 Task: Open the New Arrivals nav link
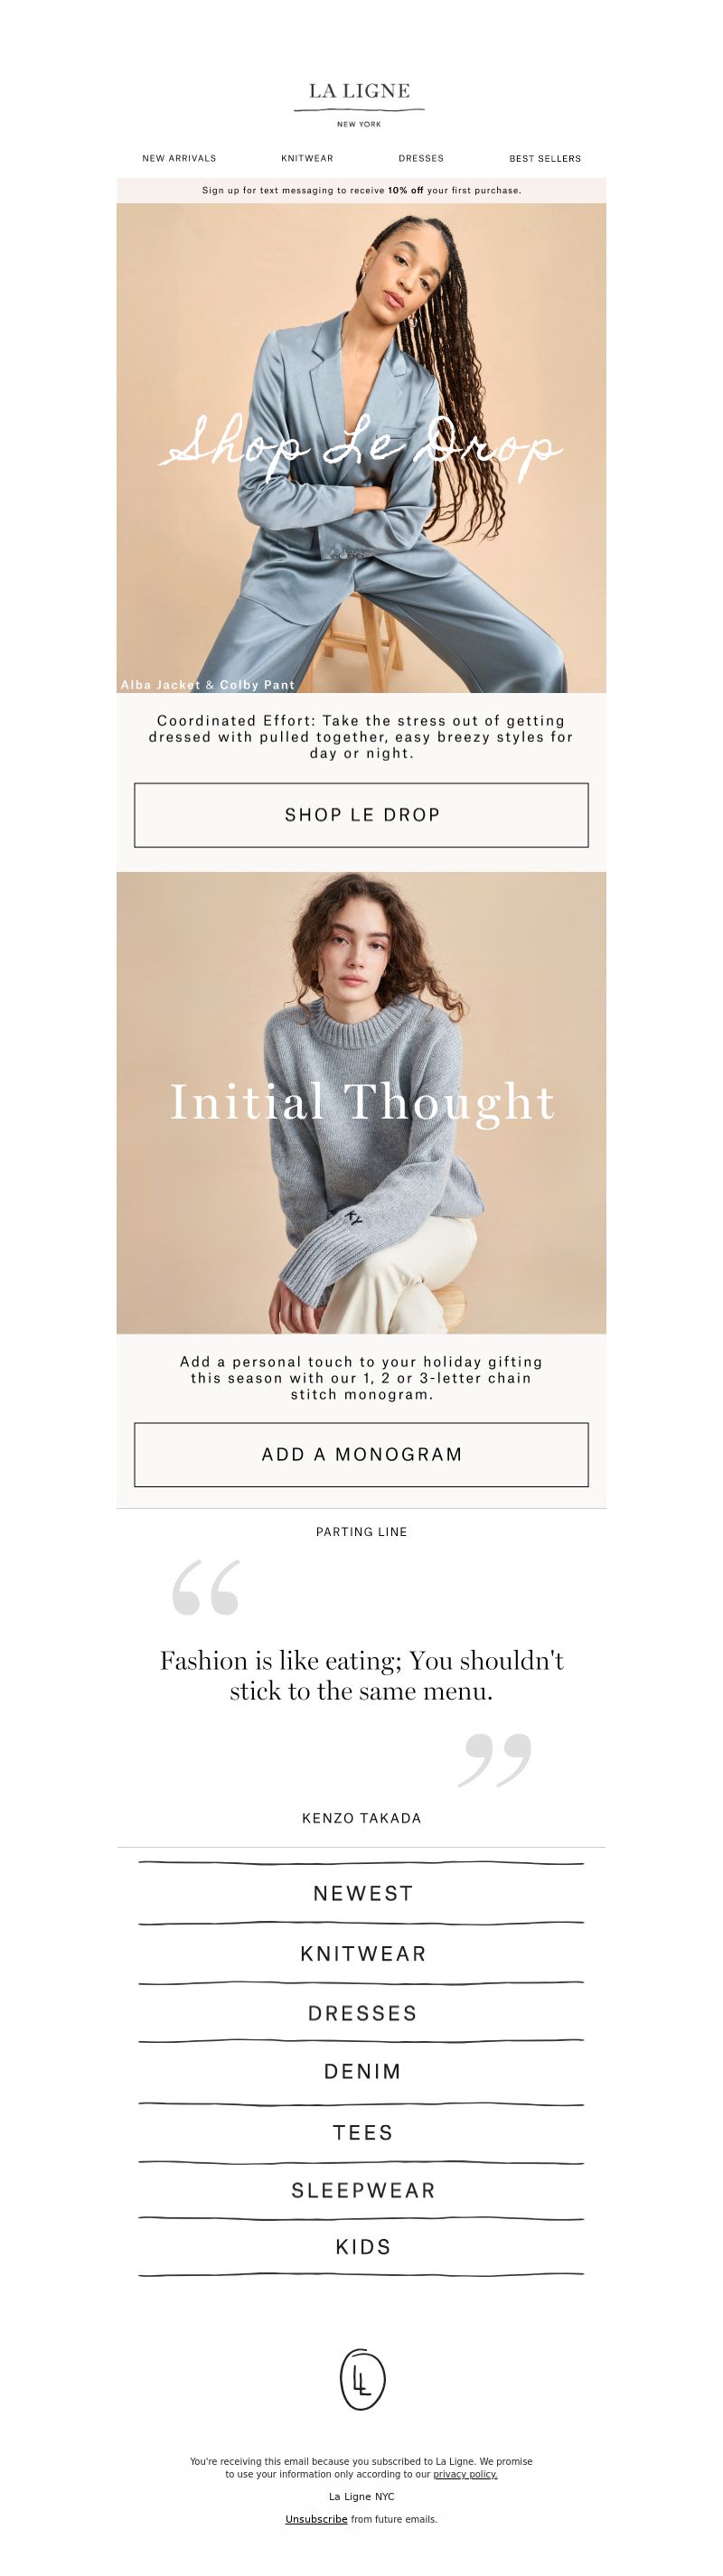(179, 158)
